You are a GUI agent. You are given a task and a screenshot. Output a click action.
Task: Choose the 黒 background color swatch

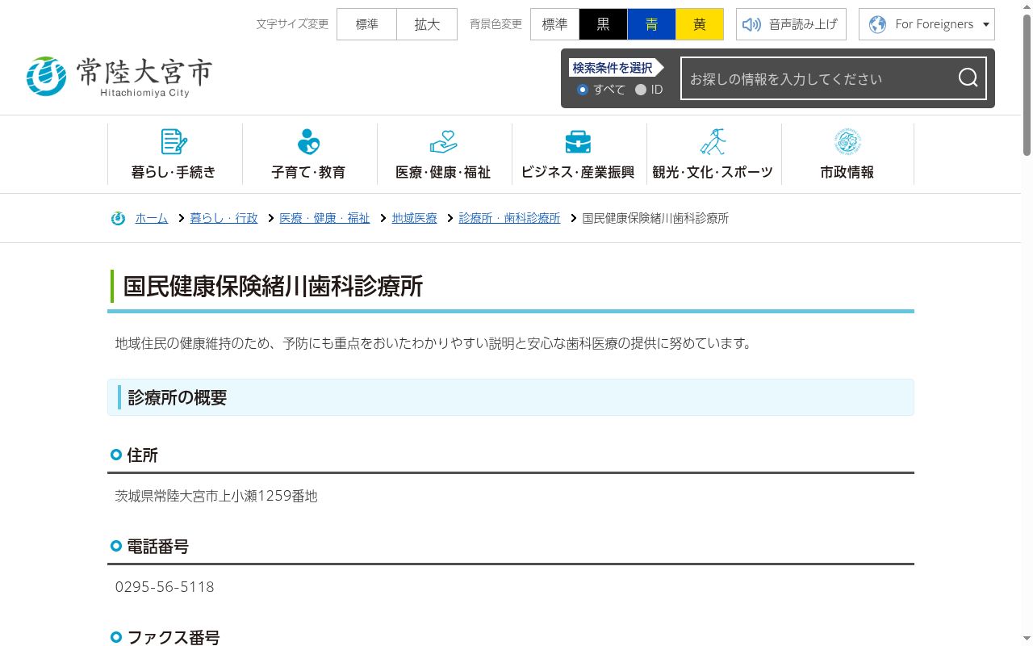(x=603, y=24)
